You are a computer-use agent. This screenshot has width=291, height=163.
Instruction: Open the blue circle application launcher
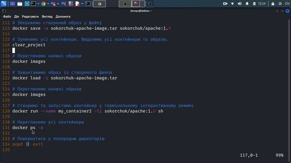tap(27, 4)
